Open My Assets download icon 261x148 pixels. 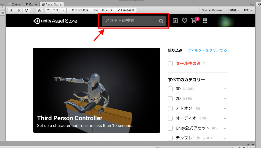pos(175,21)
